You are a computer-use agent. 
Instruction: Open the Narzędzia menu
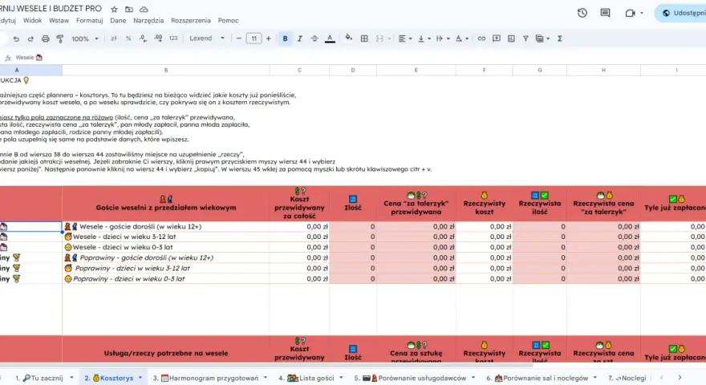click(x=148, y=21)
